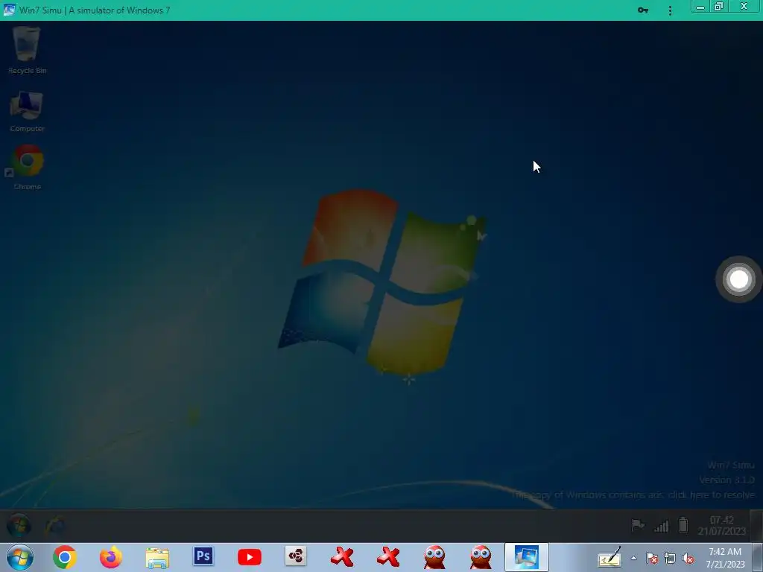The width and height of the screenshot is (763, 572).
Task: Tap the floating round assistive button
Action: click(738, 279)
